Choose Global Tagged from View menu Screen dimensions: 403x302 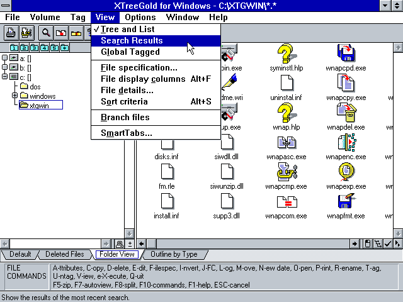click(x=156, y=52)
